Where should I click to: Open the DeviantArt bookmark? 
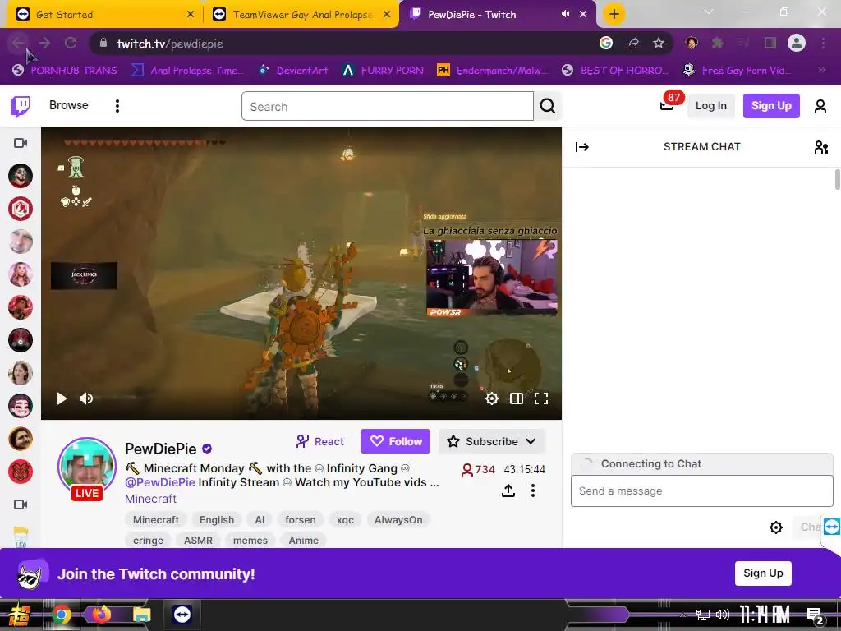(294, 71)
